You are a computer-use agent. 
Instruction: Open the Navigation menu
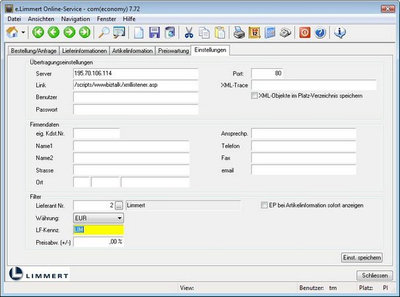(75, 19)
